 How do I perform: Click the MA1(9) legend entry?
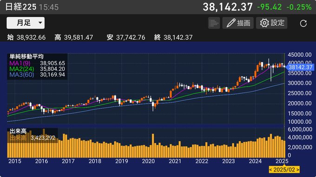20,63
